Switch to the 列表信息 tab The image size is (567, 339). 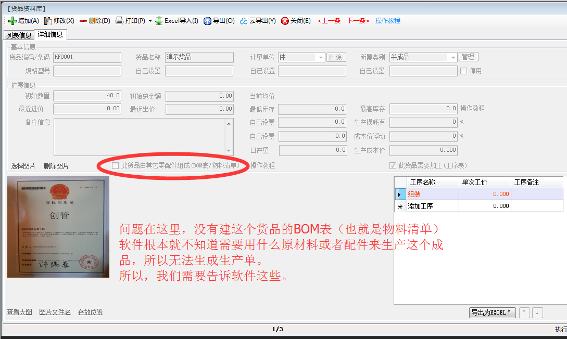[x=18, y=35]
